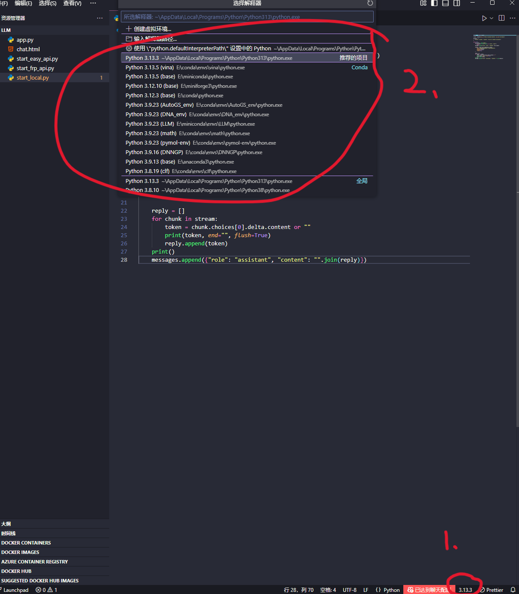The width and height of the screenshot is (519, 594).
Task: Open Explorer views and more actions ellipsis
Action: click(100, 18)
